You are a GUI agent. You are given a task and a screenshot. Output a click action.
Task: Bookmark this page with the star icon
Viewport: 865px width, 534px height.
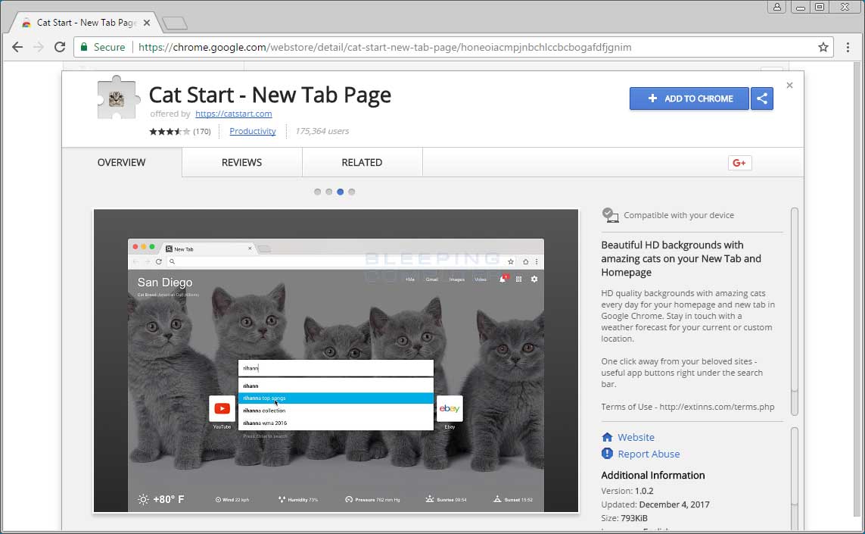pos(823,47)
